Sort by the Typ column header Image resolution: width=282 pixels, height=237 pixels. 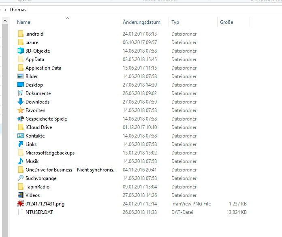pos(175,22)
